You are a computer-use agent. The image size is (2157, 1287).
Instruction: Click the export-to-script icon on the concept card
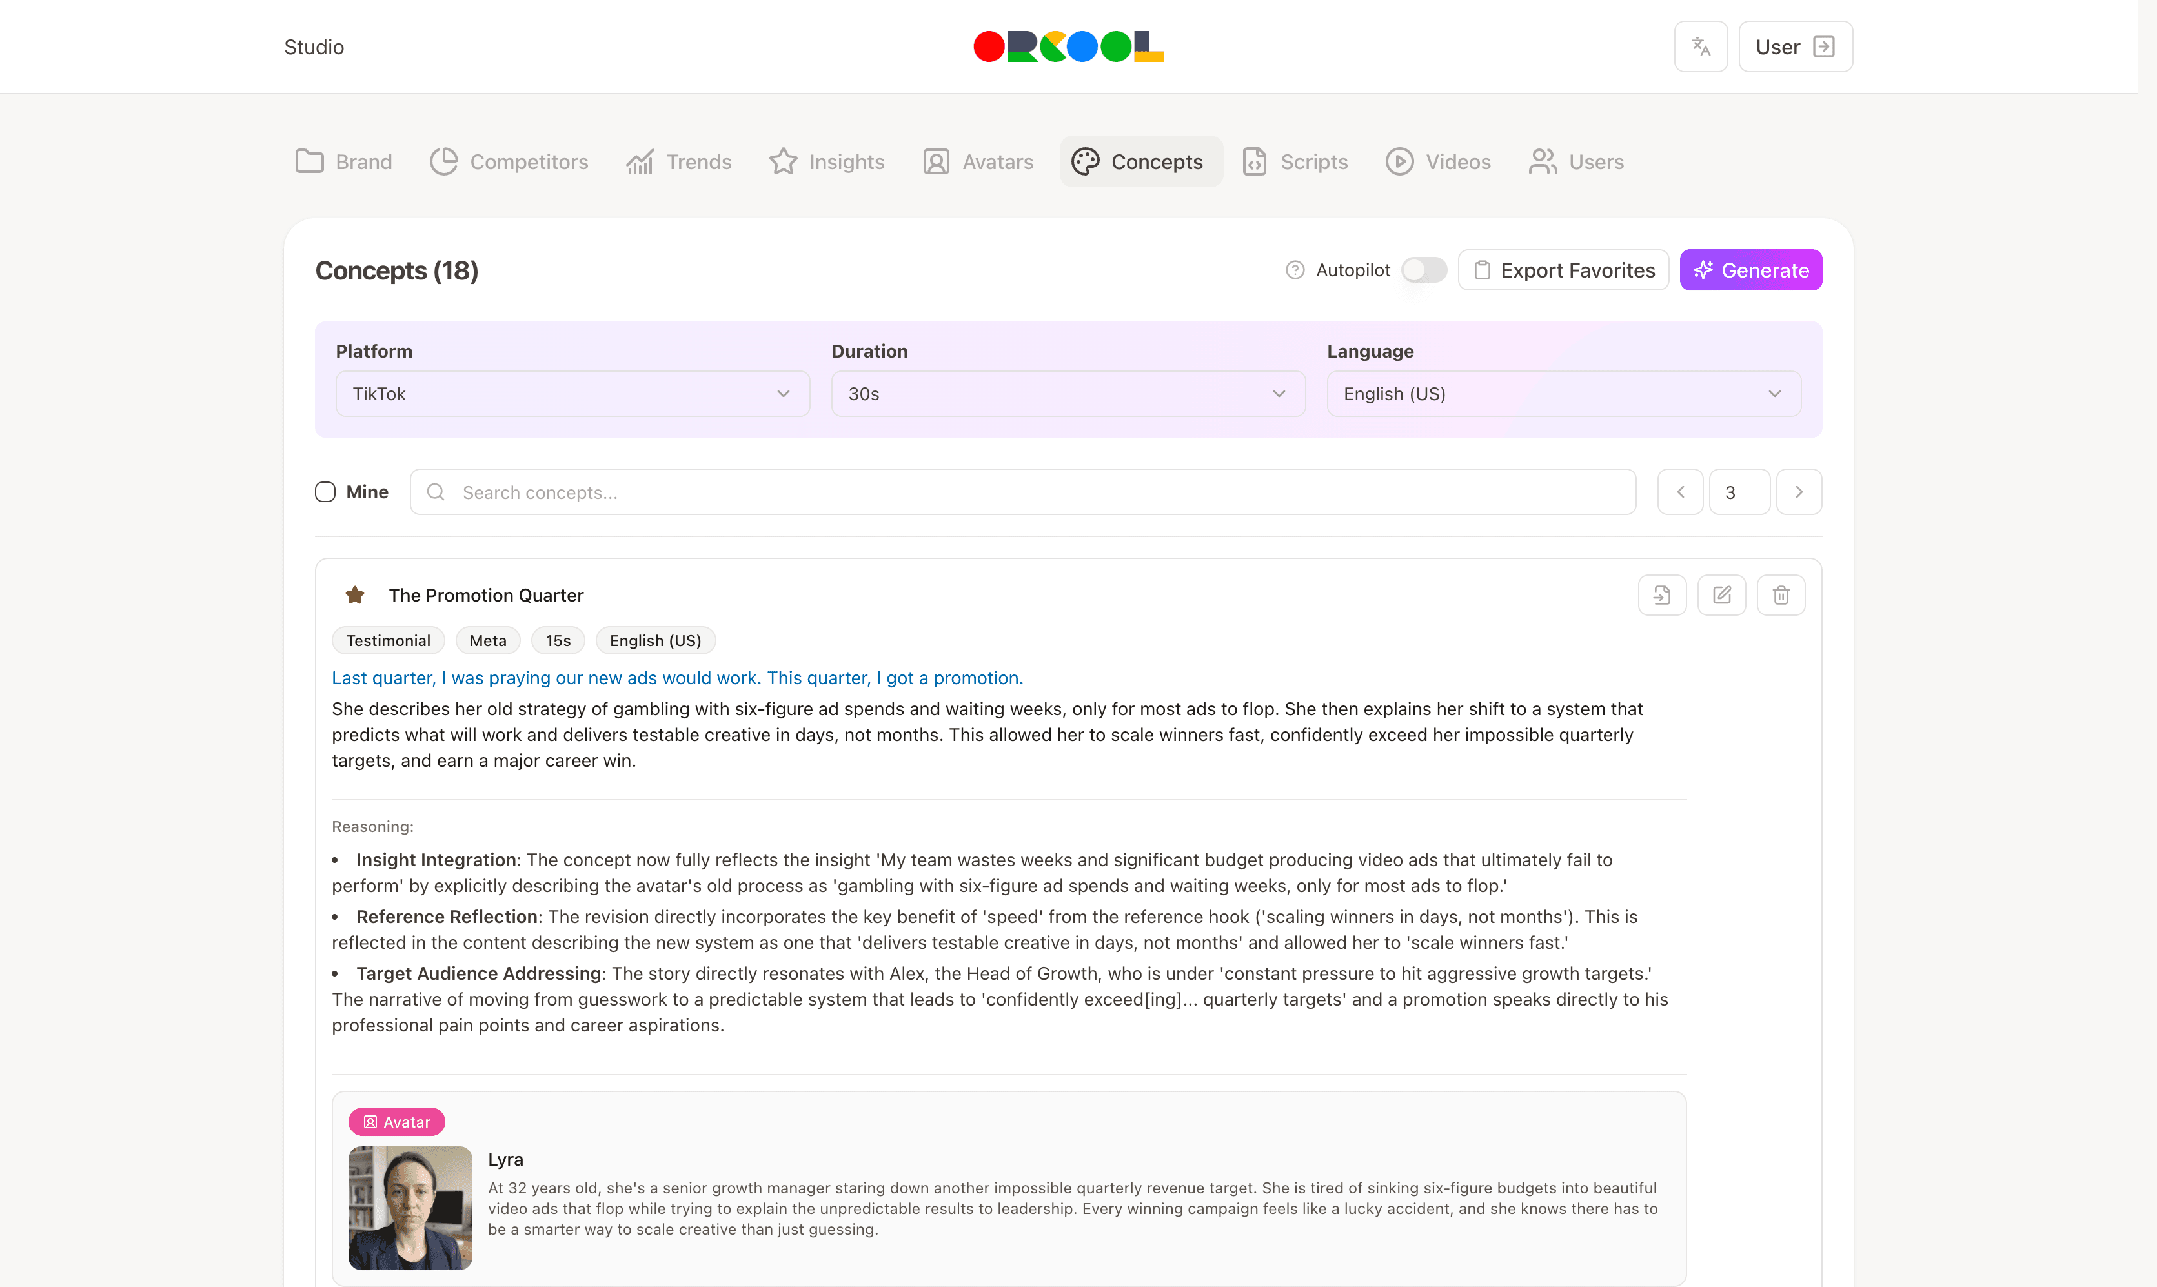pos(1661,595)
